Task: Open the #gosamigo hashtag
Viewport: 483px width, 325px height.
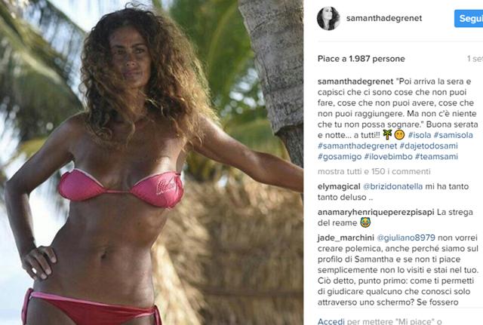Action: (340, 157)
